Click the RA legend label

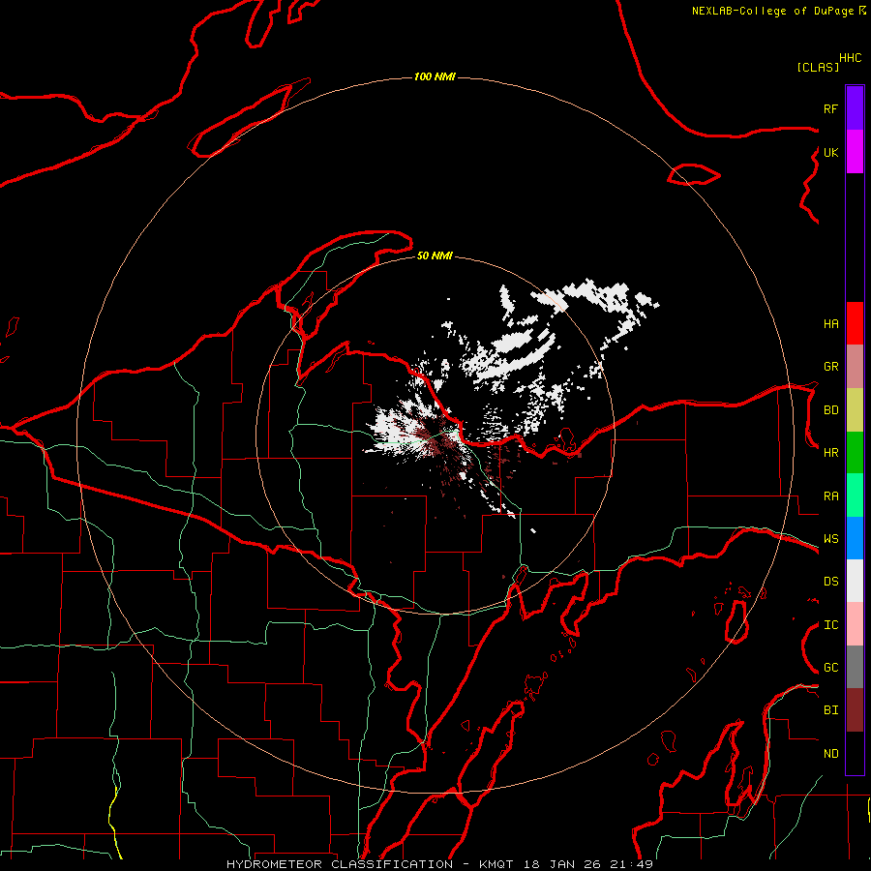pyautogui.click(x=830, y=496)
